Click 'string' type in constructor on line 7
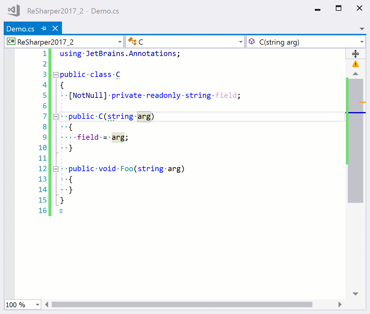The height and width of the screenshot is (314, 370). 120,116
